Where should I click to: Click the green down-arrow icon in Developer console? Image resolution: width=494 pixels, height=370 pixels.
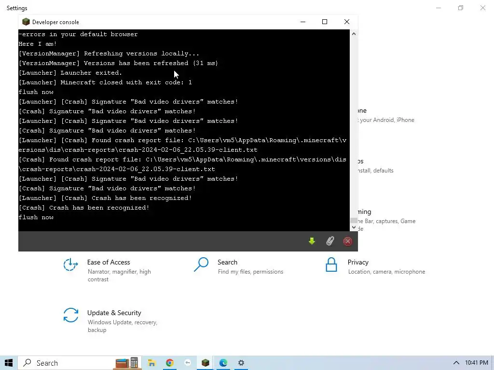[x=312, y=241]
